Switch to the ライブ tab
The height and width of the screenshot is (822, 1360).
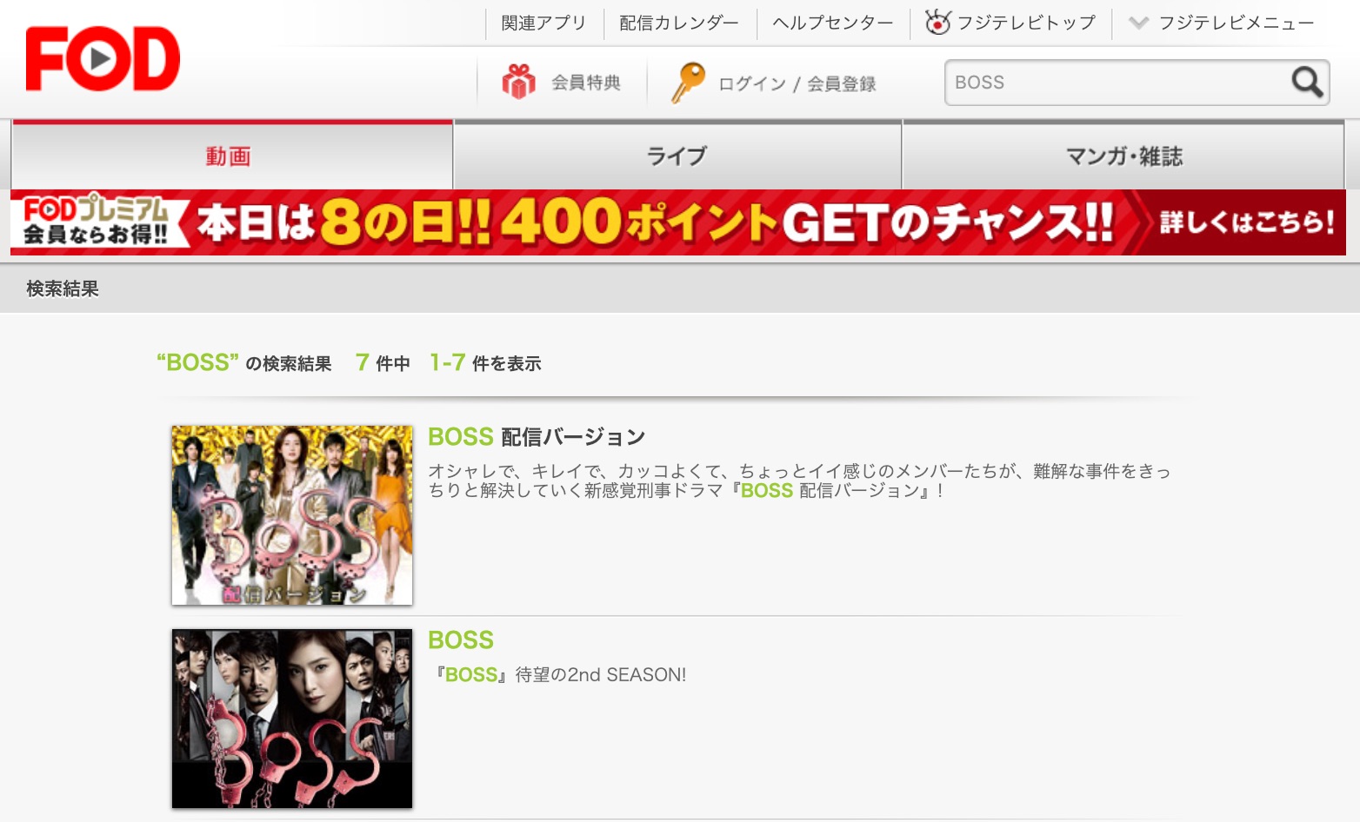point(677,156)
